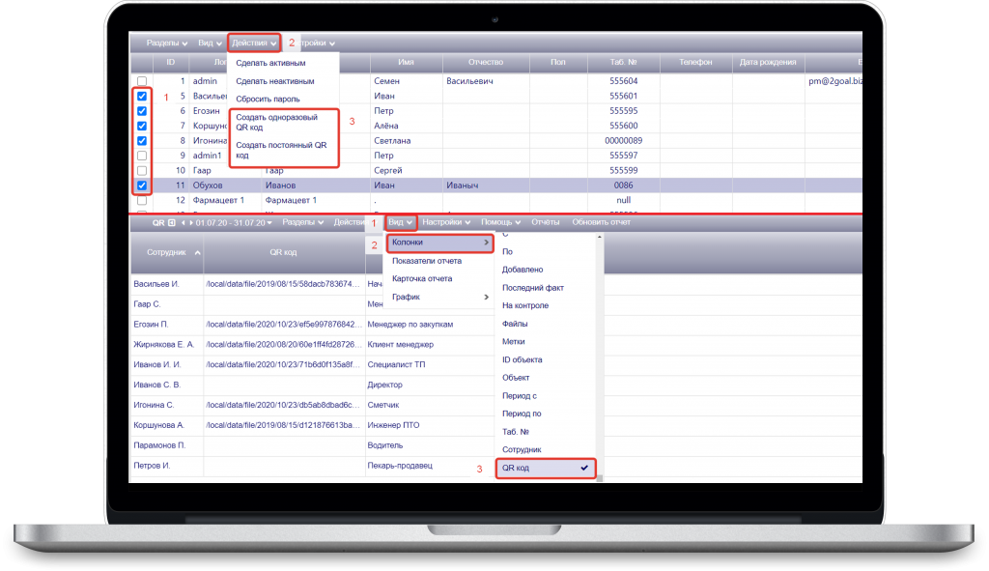Click the Имя column header
This screenshot has height=571, width=989.
(x=407, y=63)
